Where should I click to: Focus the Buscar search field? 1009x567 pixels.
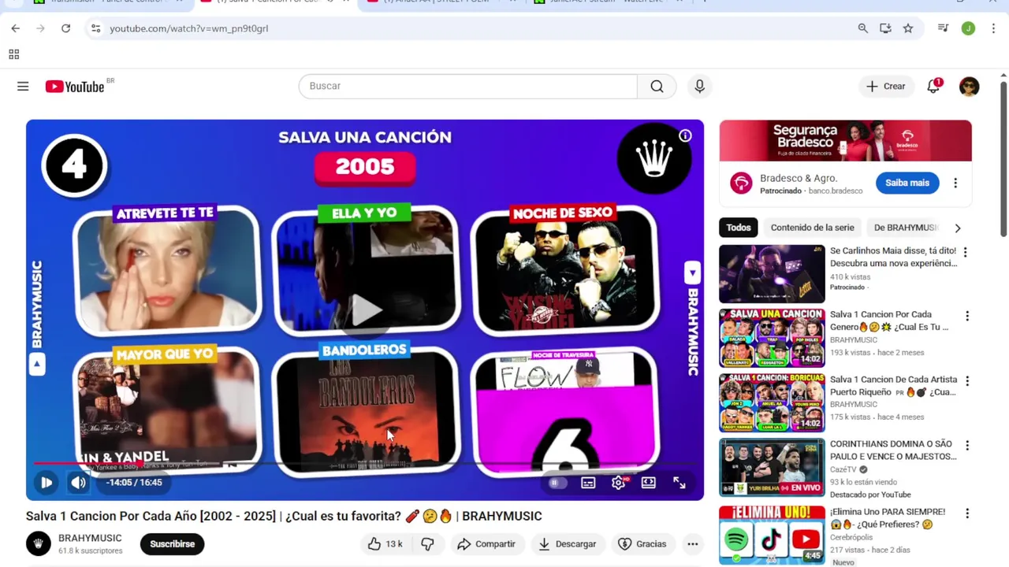467,86
